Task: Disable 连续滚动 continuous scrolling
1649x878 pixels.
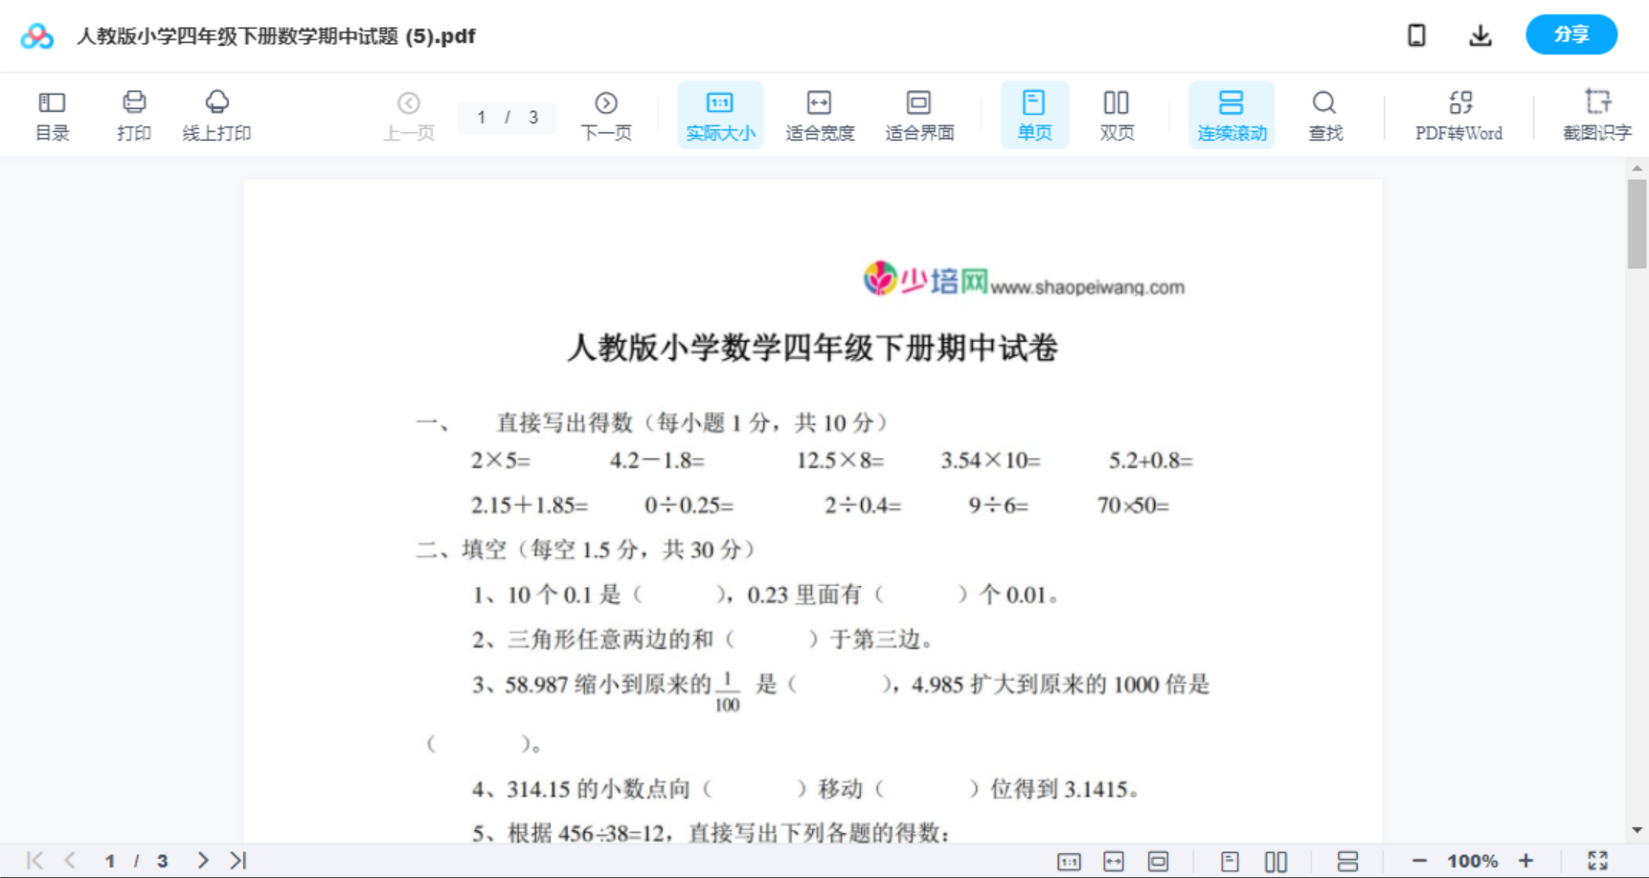Action: pyautogui.click(x=1231, y=114)
